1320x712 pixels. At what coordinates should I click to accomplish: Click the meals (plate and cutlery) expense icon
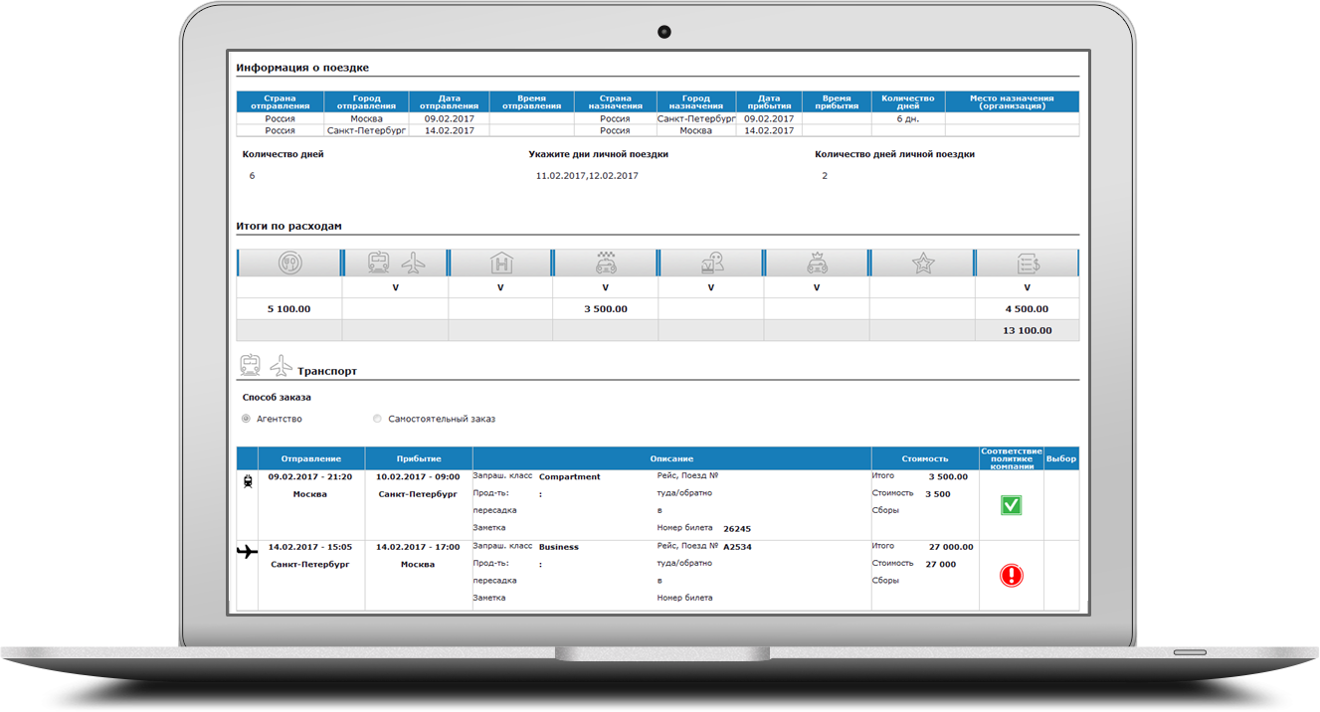coord(288,263)
